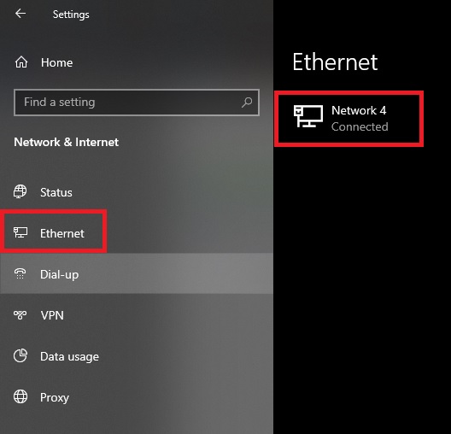This screenshot has height=434, width=451.
Task: Click the Dial-up phone icon
Action: 20,273
